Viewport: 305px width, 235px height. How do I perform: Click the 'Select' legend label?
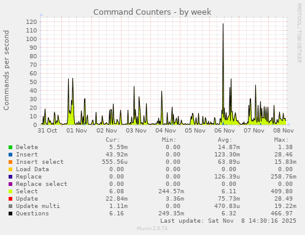(x=27, y=191)
